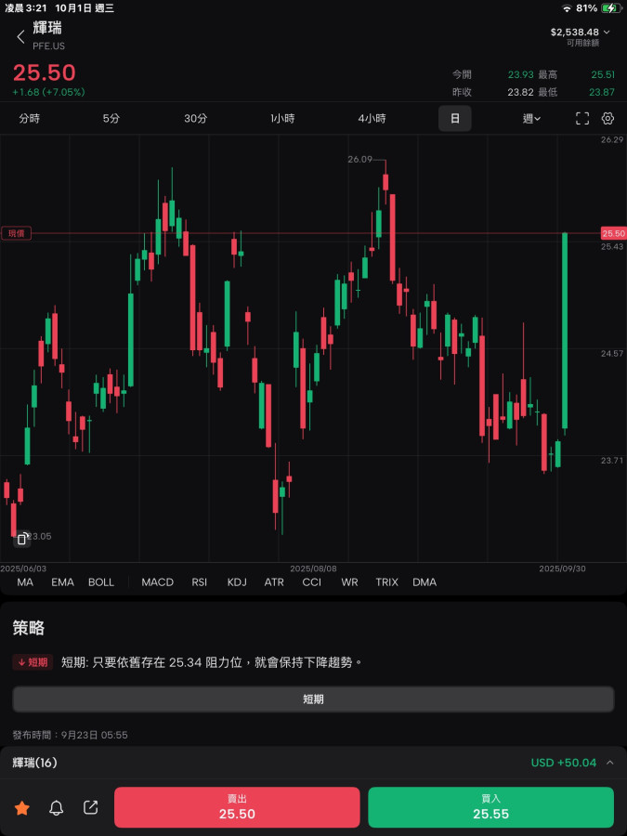Share the PFE stock page
Screen dimensions: 627x836
click(x=91, y=808)
